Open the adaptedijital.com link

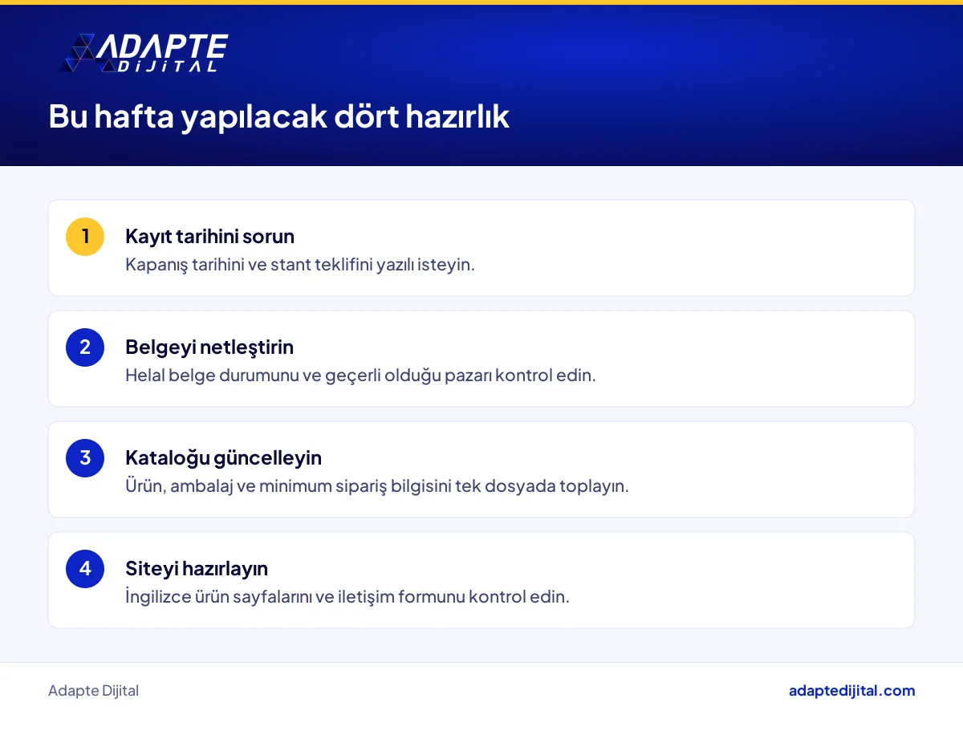(851, 691)
